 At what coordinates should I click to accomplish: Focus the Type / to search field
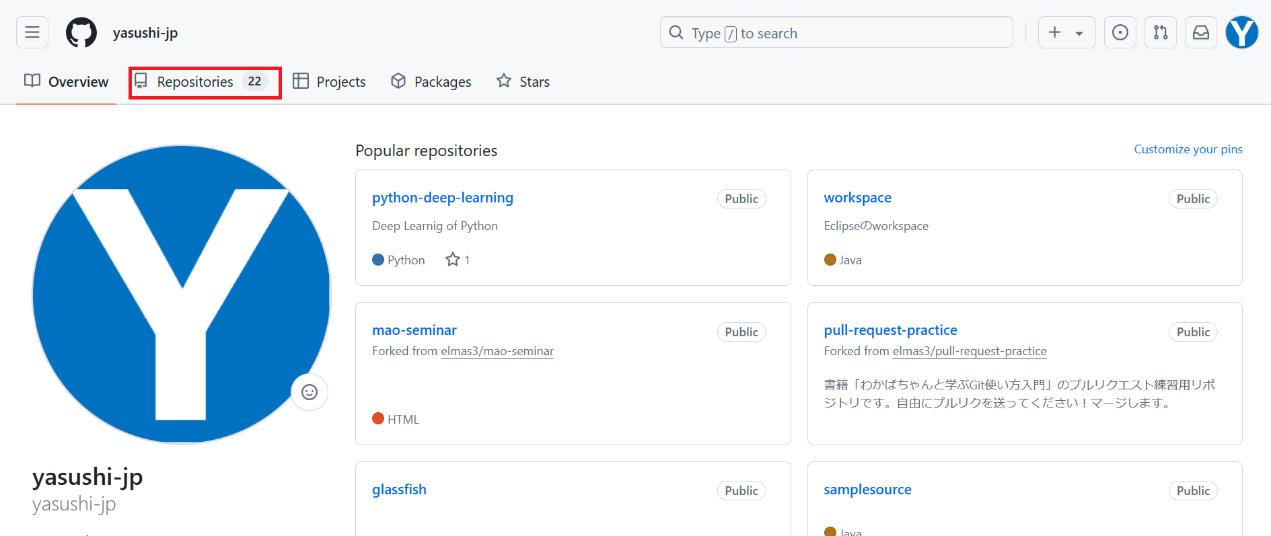(836, 33)
